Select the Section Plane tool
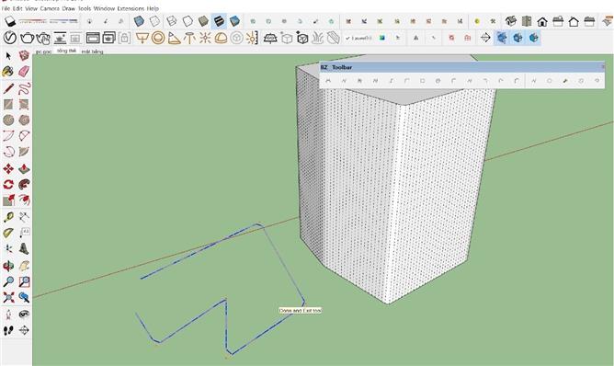The image size is (614, 366). click(24, 330)
